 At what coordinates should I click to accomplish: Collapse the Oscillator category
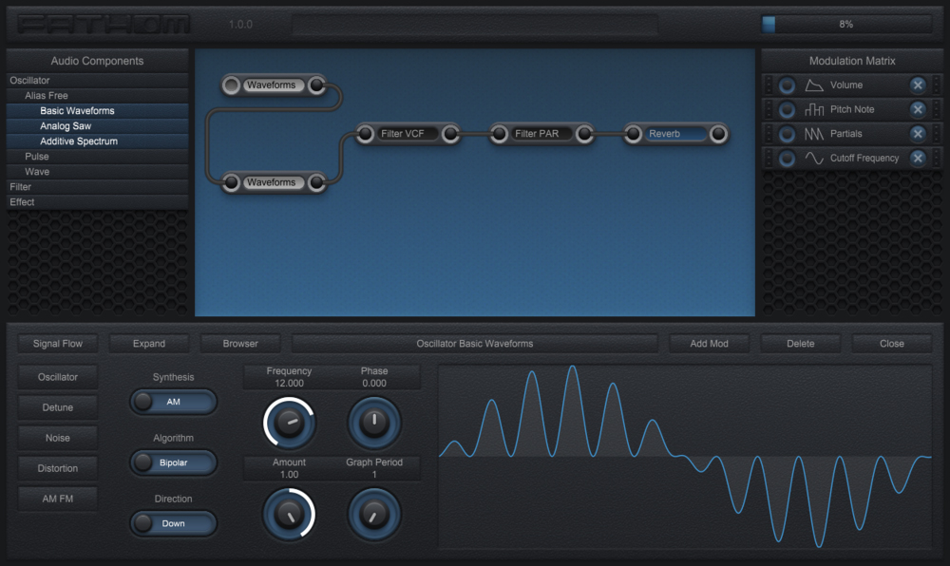point(97,81)
